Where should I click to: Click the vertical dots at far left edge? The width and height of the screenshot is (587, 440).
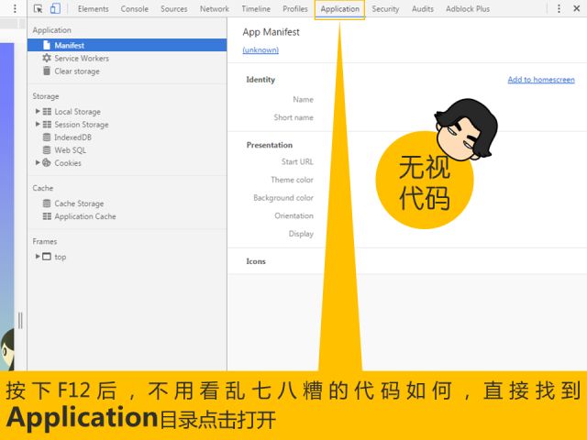point(15,8)
